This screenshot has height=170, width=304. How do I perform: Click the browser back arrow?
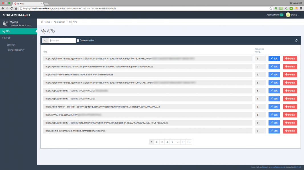click(3, 8)
